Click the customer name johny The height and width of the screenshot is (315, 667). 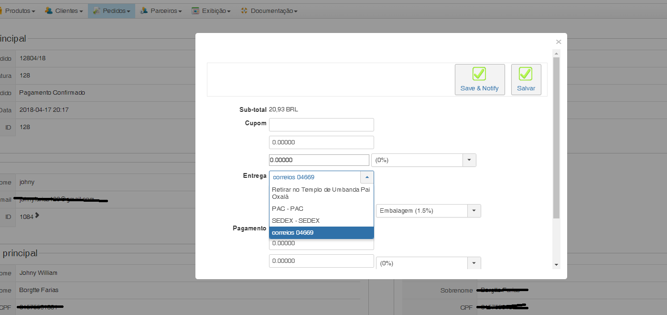(x=27, y=182)
